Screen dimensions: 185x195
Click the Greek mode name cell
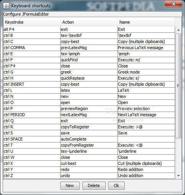146,72
